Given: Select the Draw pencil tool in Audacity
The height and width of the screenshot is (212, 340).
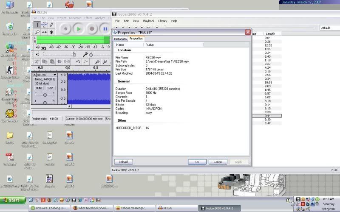Looking at the screenshot, I should coord(51,25).
